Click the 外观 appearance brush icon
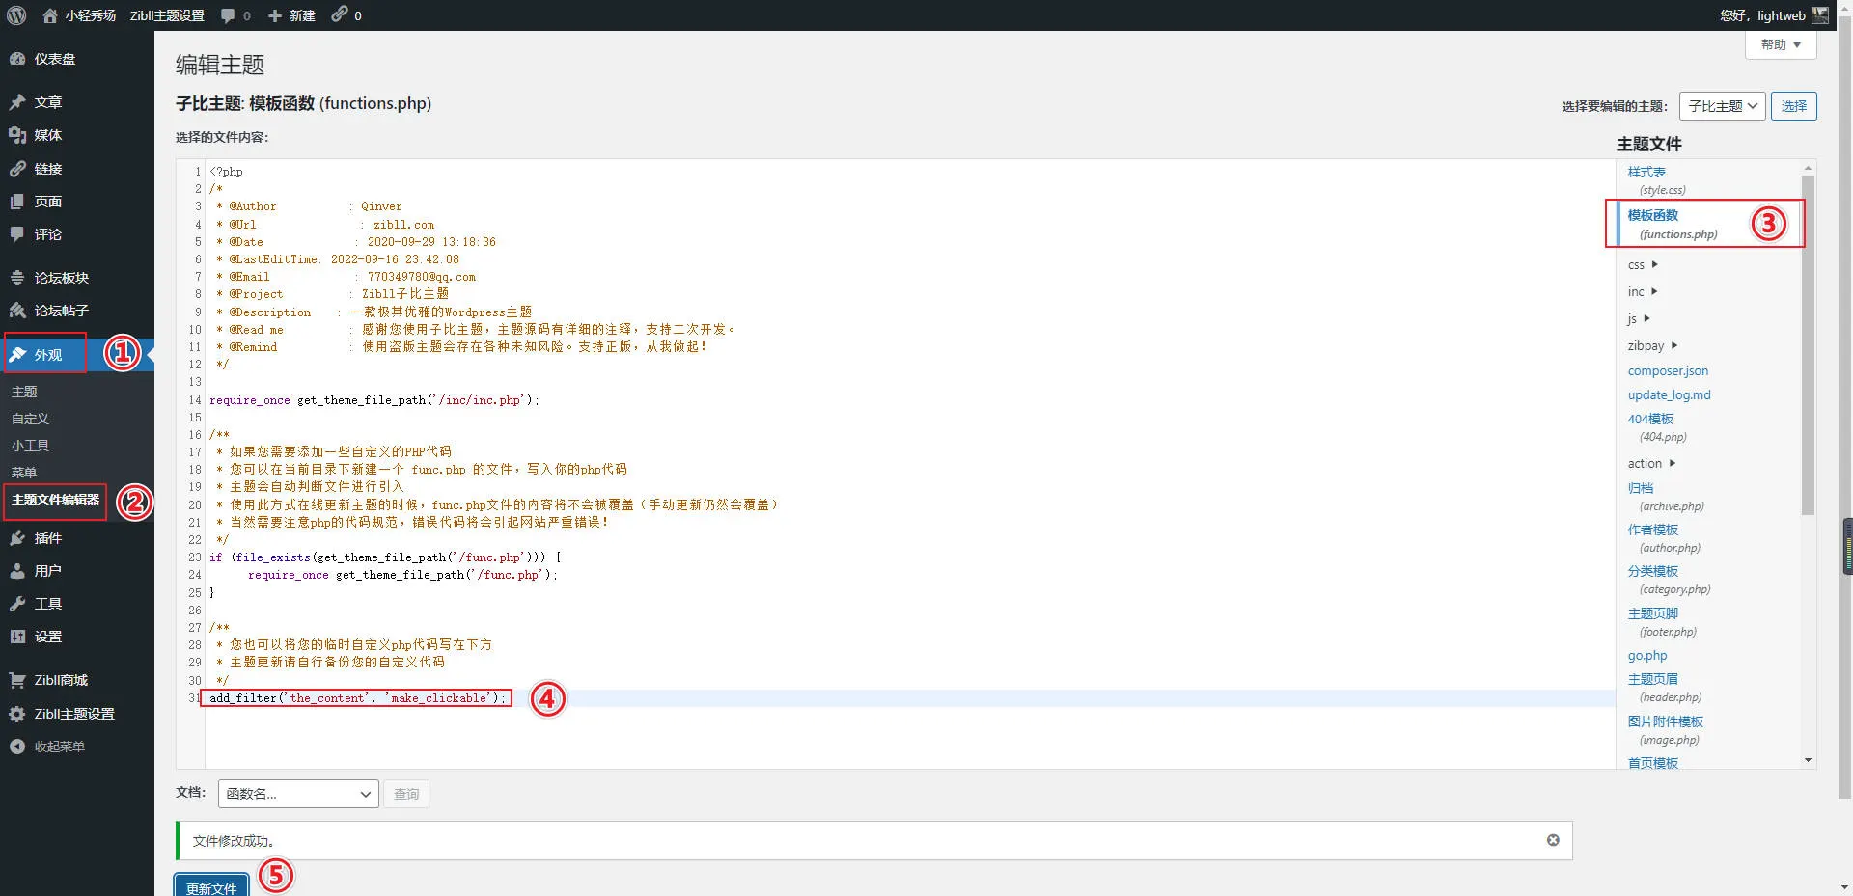The height and width of the screenshot is (896, 1853). point(17,355)
